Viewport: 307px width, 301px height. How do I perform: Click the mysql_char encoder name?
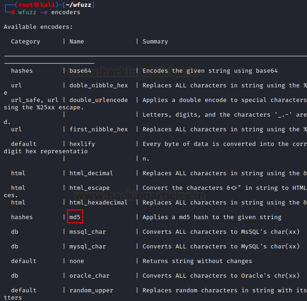(88, 246)
